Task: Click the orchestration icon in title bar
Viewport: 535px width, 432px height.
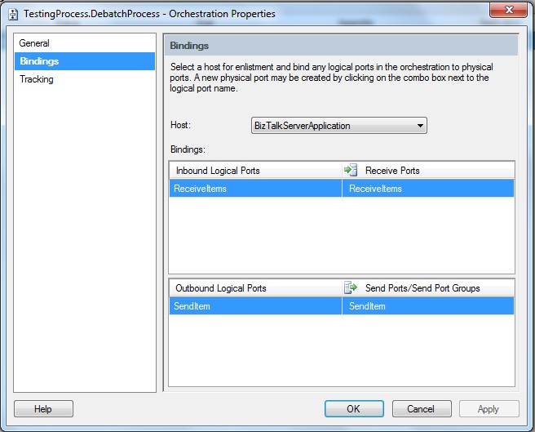Action: tap(13, 14)
